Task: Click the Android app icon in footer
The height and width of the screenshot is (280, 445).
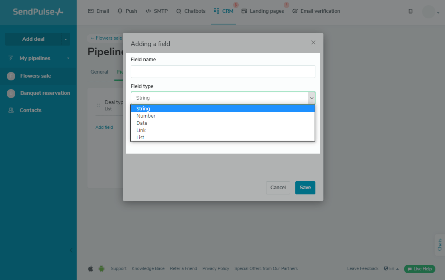Action: [102, 269]
